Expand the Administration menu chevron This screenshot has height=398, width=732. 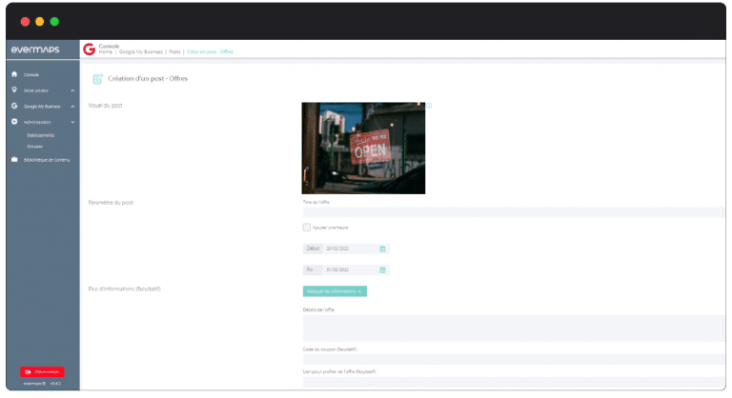pyautogui.click(x=72, y=122)
